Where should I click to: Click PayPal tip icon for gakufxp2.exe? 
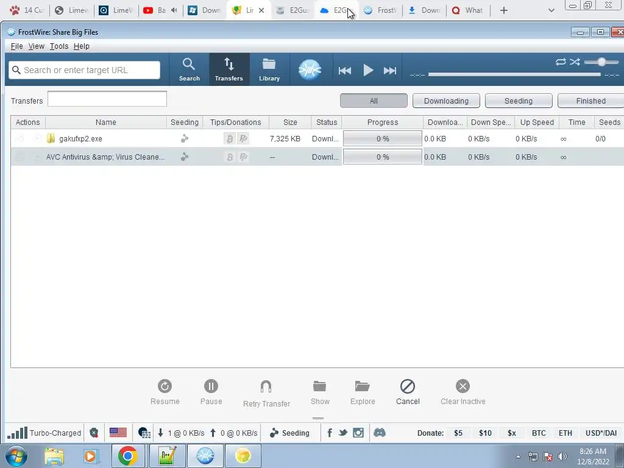pyautogui.click(x=243, y=138)
